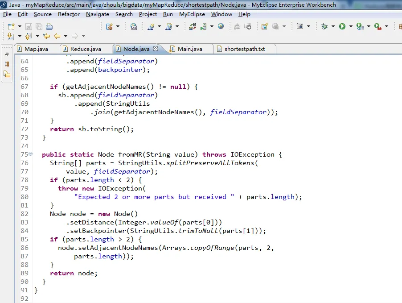This screenshot has width=402, height=303.
Task: Open the Refactor menu
Action: pyautogui.click(x=69, y=14)
